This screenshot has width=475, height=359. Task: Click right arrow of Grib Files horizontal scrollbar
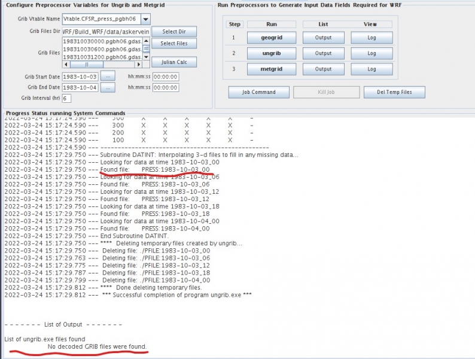click(x=138, y=64)
